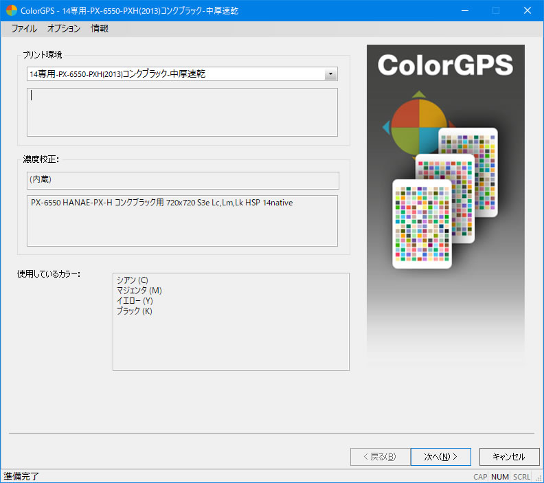Close the ColorGPS window
544x483 pixels.
pyautogui.click(x=528, y=10)
